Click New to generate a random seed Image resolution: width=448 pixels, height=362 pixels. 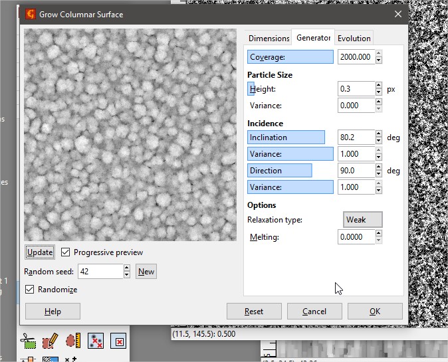(x=146, y=271)
